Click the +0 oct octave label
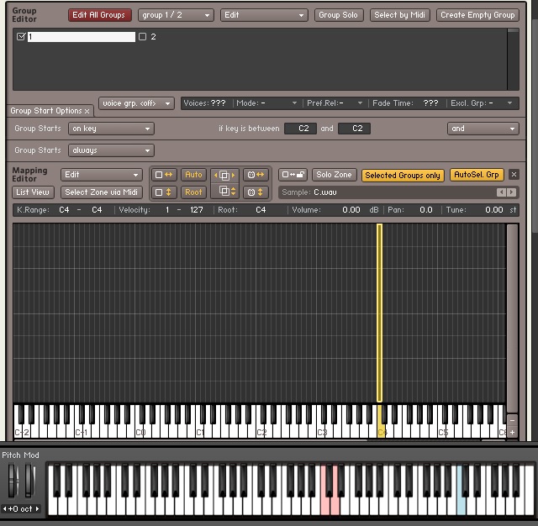Screen dimensions: 538x526 click(20, 509)
